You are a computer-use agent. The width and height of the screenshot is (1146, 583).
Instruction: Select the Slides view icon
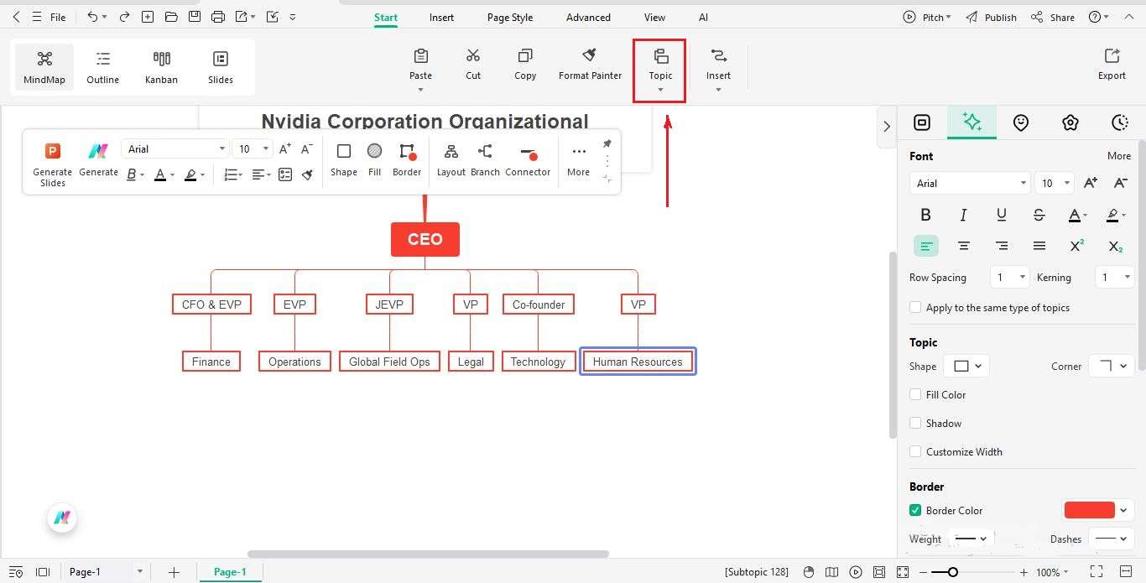(x=220, y=67)
